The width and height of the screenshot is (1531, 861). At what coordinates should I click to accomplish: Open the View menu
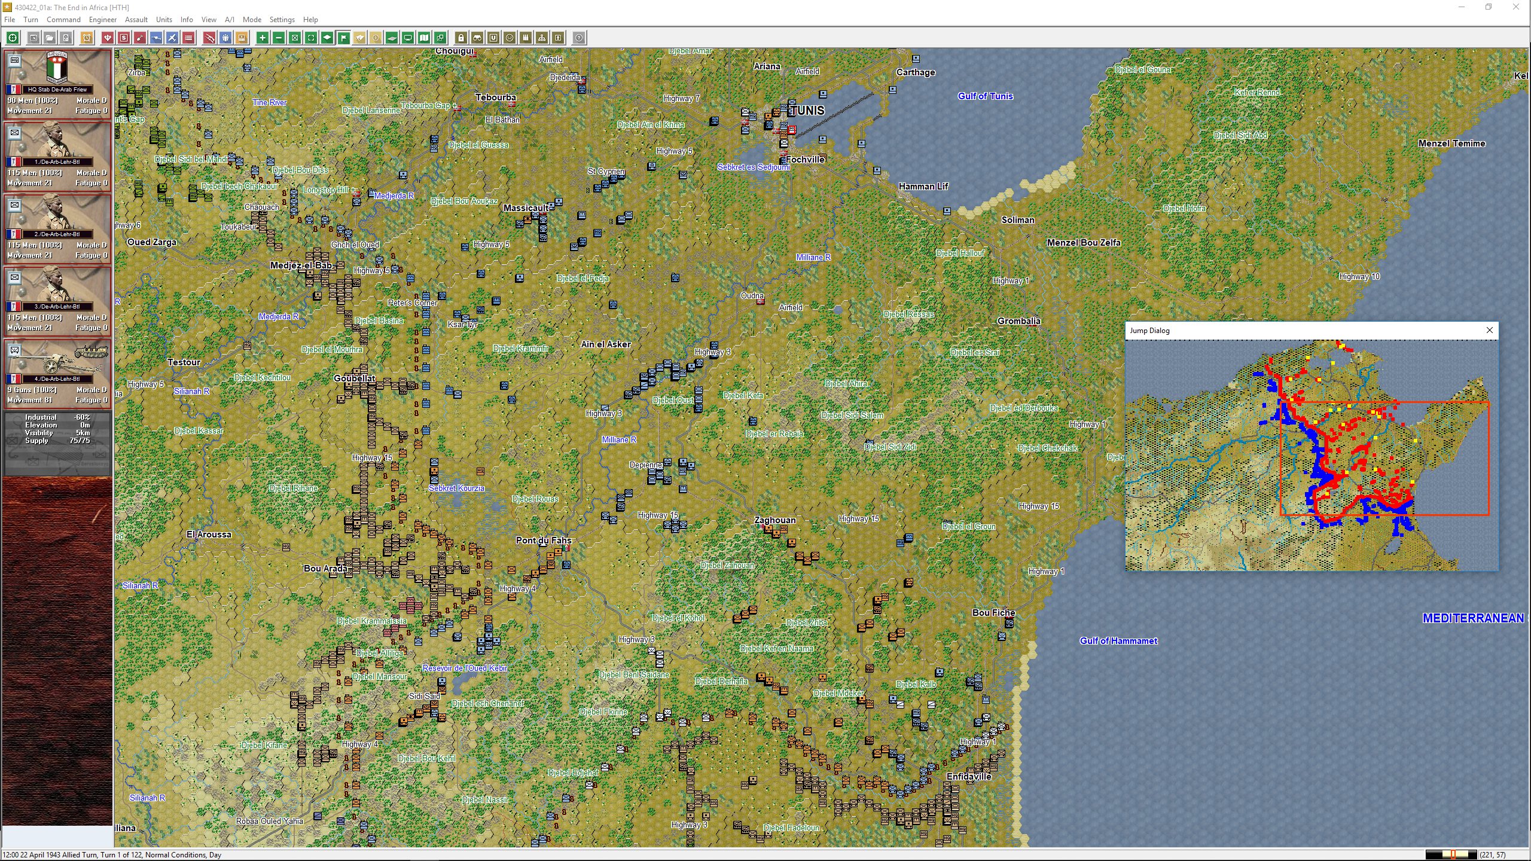click(x=209, y=19)
